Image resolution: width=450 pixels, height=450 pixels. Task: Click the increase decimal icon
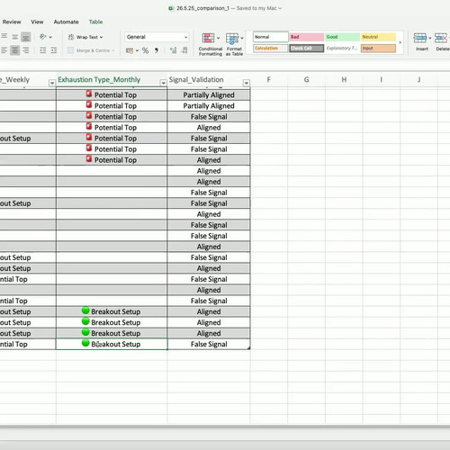[x=173, y=50]
